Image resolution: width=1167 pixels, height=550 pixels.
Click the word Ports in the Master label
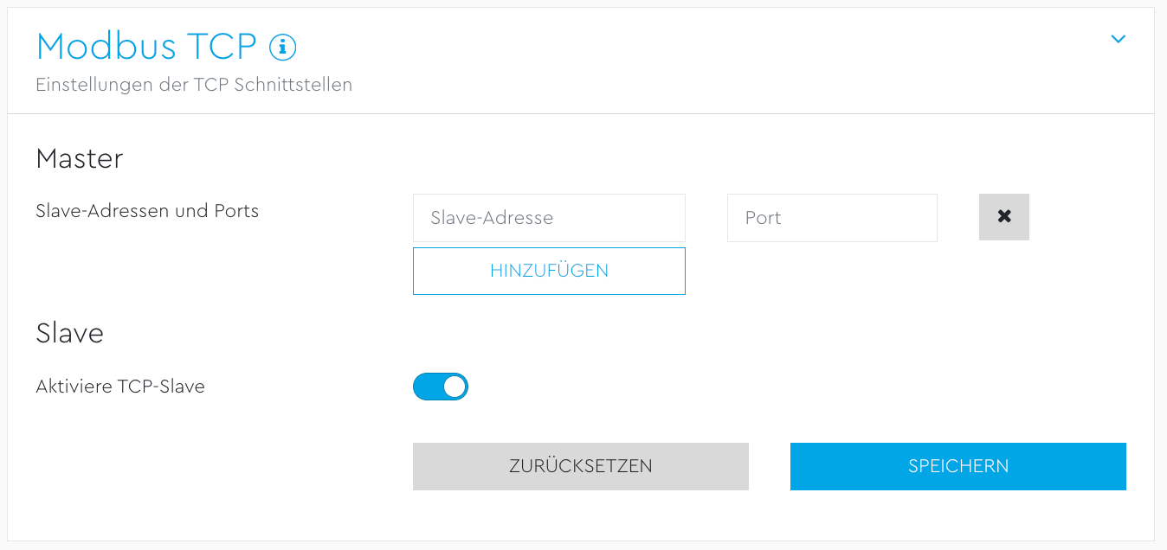pos(236,211)
